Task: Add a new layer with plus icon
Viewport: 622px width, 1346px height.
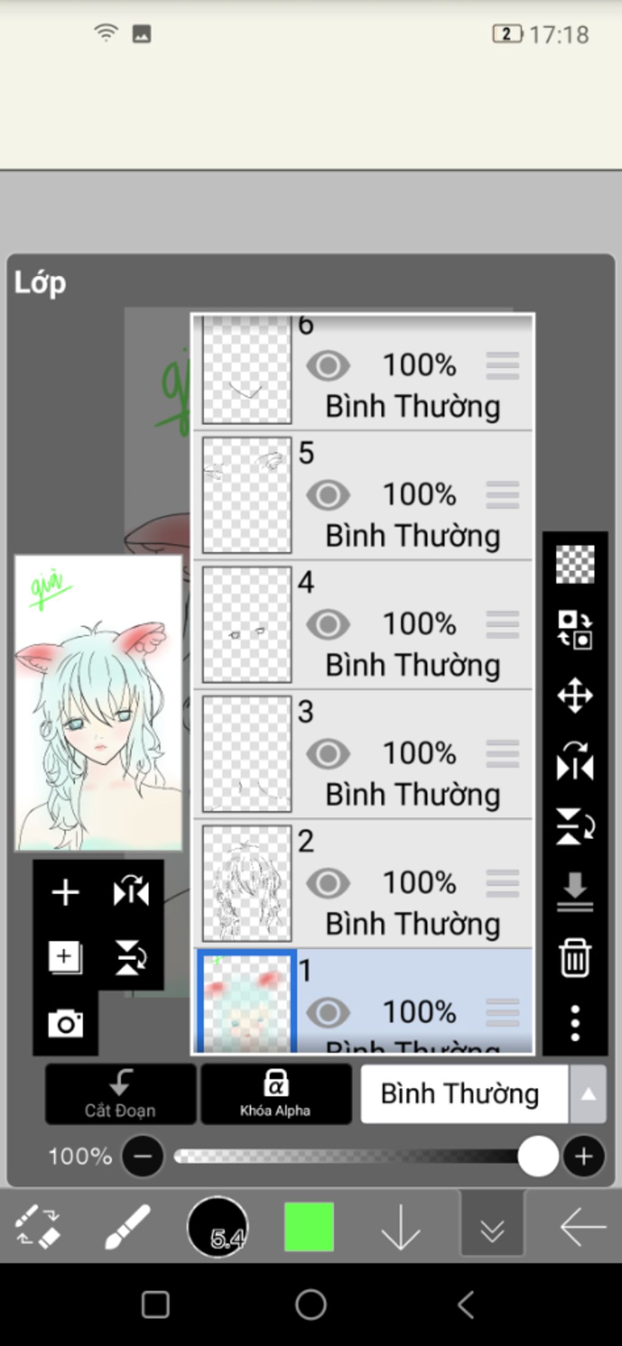Action: click(x=66, y=892)
